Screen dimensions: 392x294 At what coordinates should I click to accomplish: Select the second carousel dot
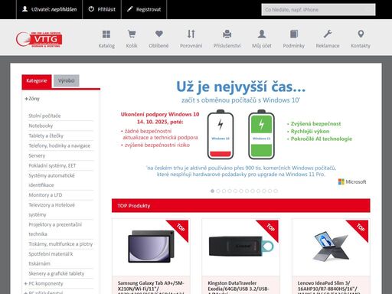click(x=218, y=191)
